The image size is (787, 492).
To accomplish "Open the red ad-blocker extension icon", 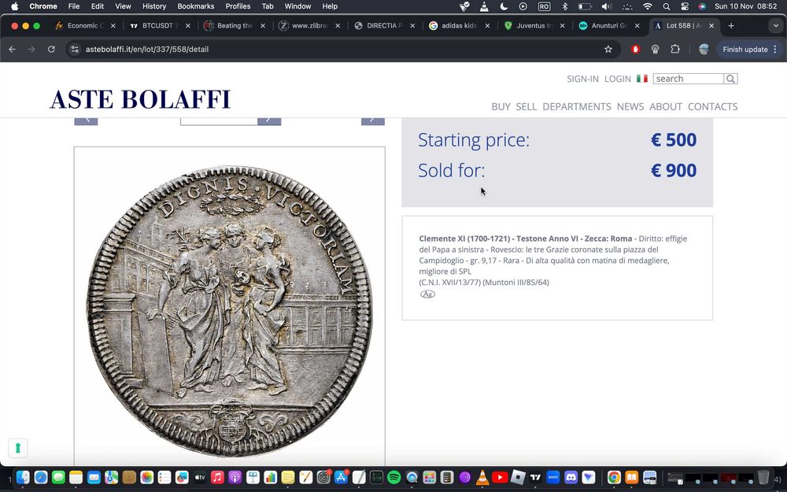I will click(635, 49).
